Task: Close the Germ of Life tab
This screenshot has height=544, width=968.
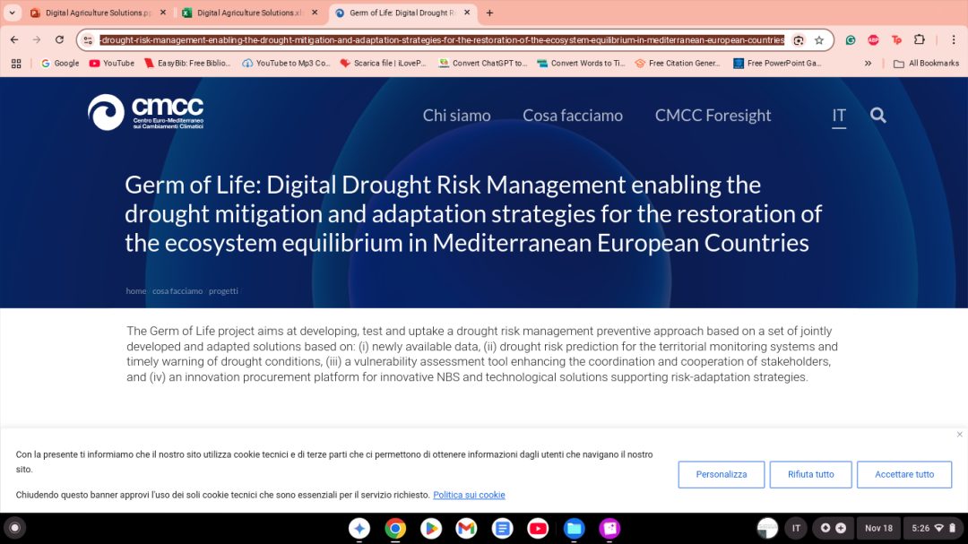Action: pyautogui.click(x=467, y=13)
